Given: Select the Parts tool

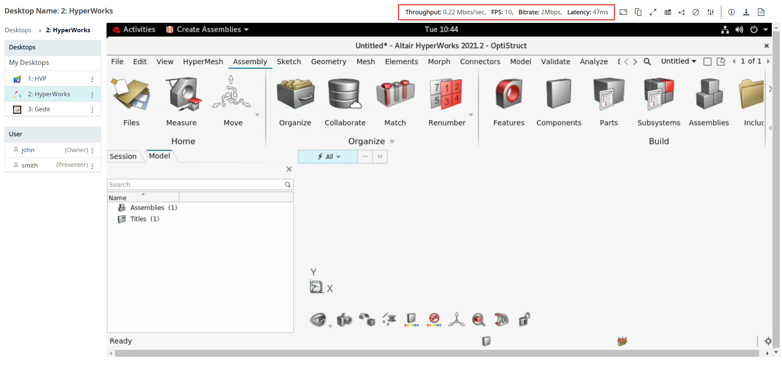Looking at the screenshot, I should tap(609, 95).
